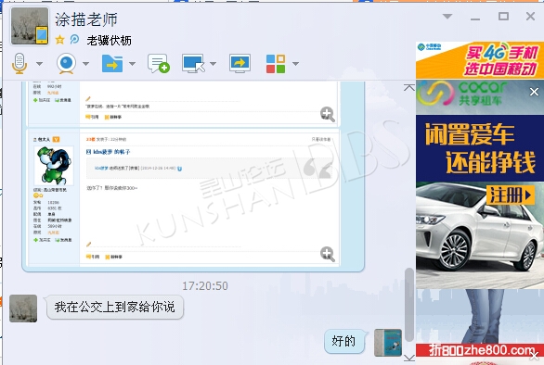Create a discussion group chat icon
Viewport: 544px width, 365px height.
pyautogui.click(x=158, y=63)
